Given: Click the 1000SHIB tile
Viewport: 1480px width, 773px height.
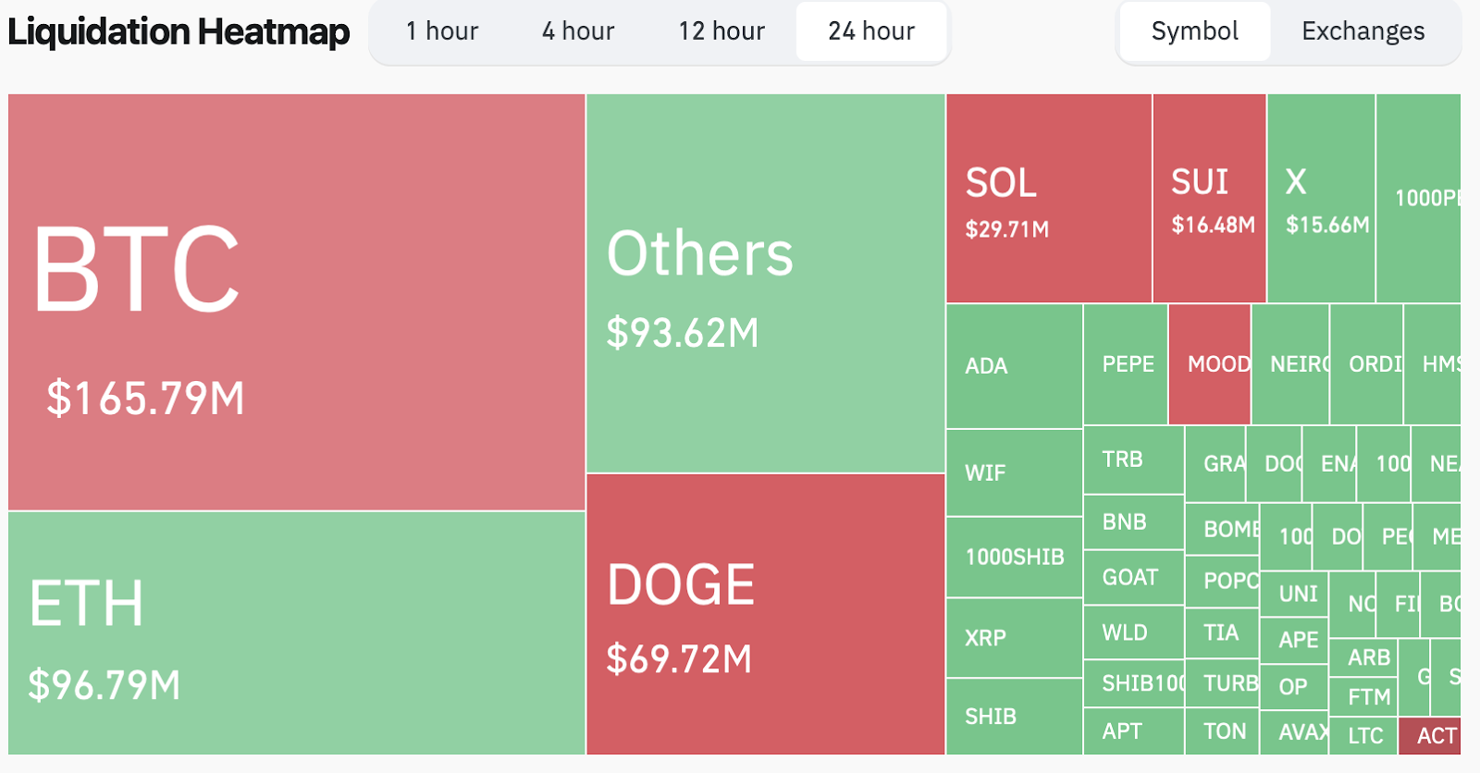Looking at the screenshot, I should click(1015, 557).
